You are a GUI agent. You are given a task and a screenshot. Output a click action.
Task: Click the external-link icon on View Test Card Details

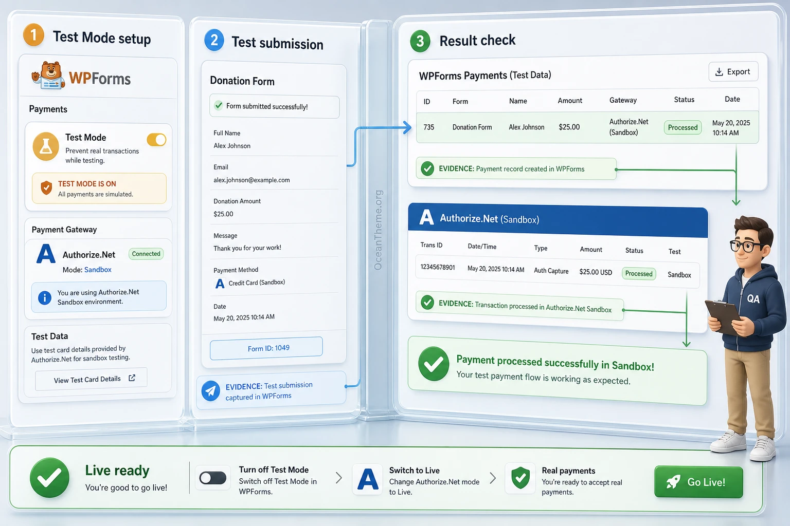(132, 378)
